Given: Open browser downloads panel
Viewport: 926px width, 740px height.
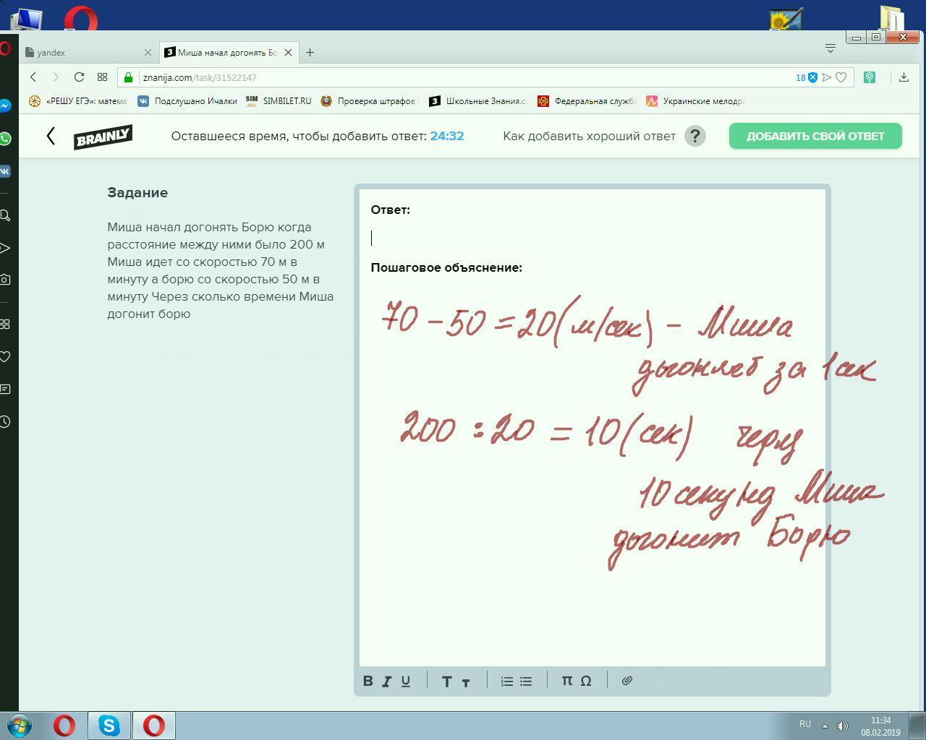Looking at the screenshot, I should (904, 77).
